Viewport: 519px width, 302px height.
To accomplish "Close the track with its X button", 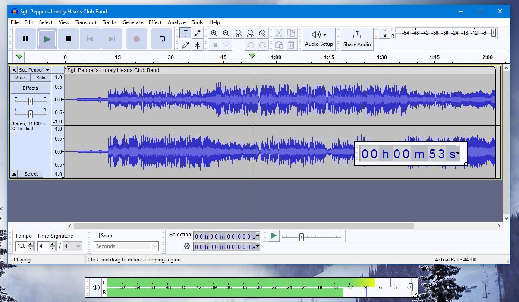I will [x=14, y=70].
